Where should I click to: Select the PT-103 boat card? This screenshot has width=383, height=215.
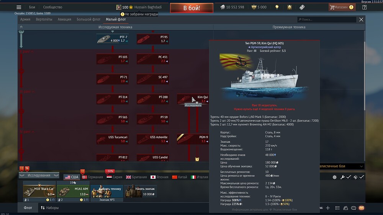click(112, 59)
